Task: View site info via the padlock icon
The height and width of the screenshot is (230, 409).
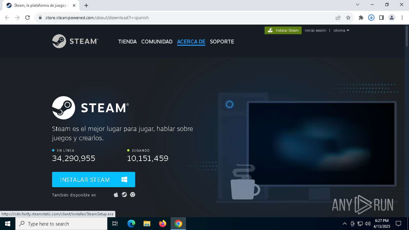Action: [x=40, y=18]
